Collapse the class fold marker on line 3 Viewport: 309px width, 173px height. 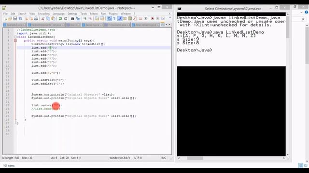coord(15,37)
